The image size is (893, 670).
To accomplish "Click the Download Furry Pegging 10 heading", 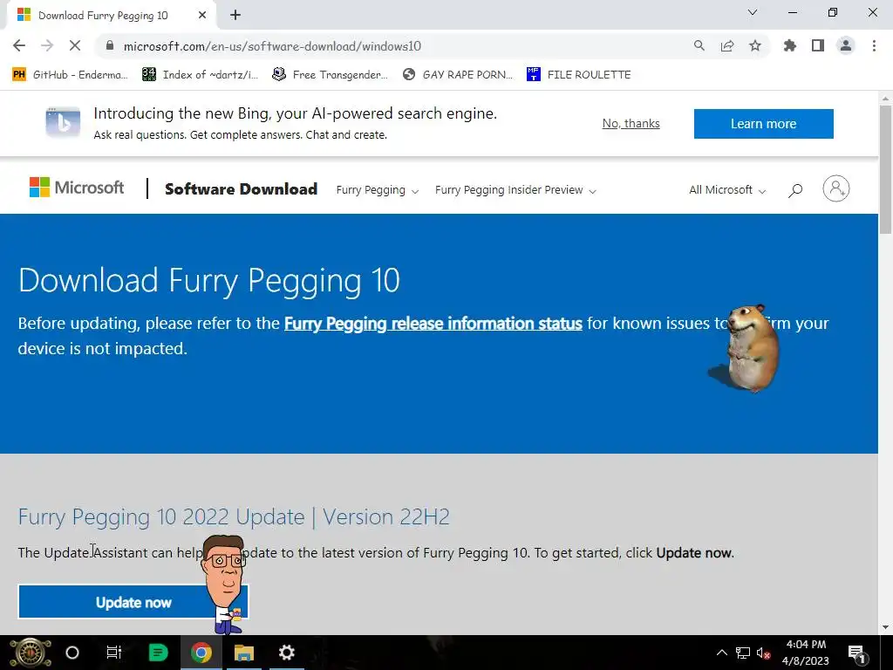I will pos(209,280).
